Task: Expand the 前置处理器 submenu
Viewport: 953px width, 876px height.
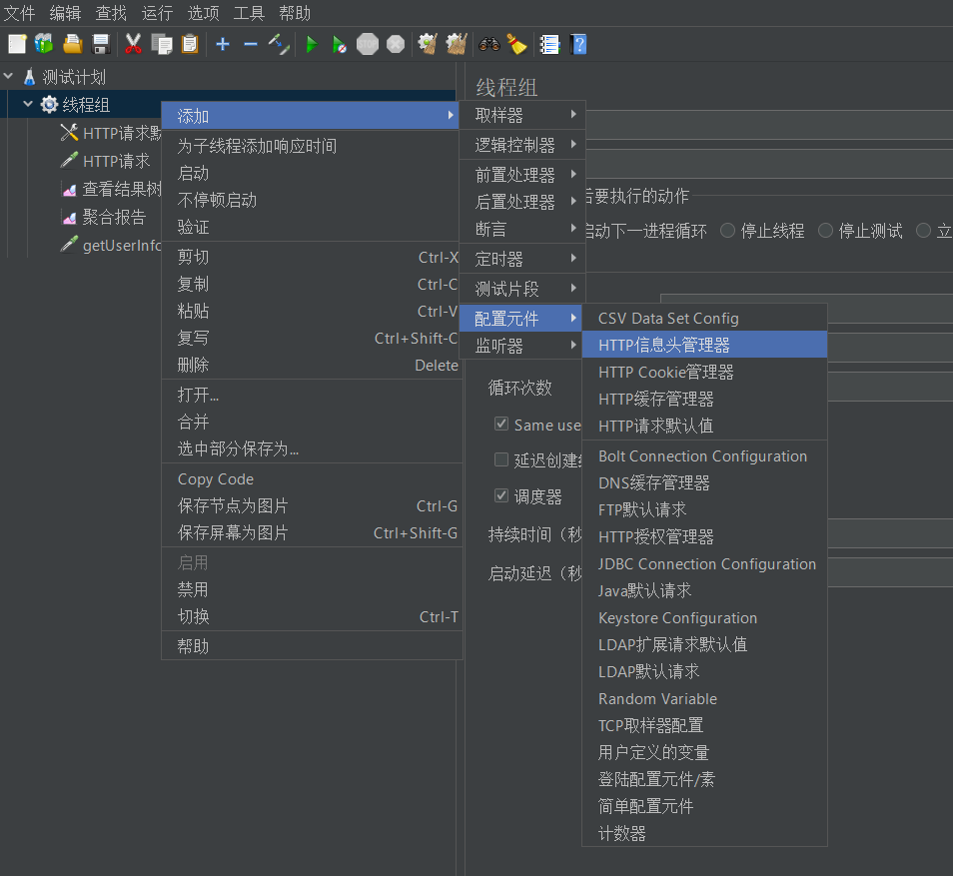Action: [x=522, y=175]
